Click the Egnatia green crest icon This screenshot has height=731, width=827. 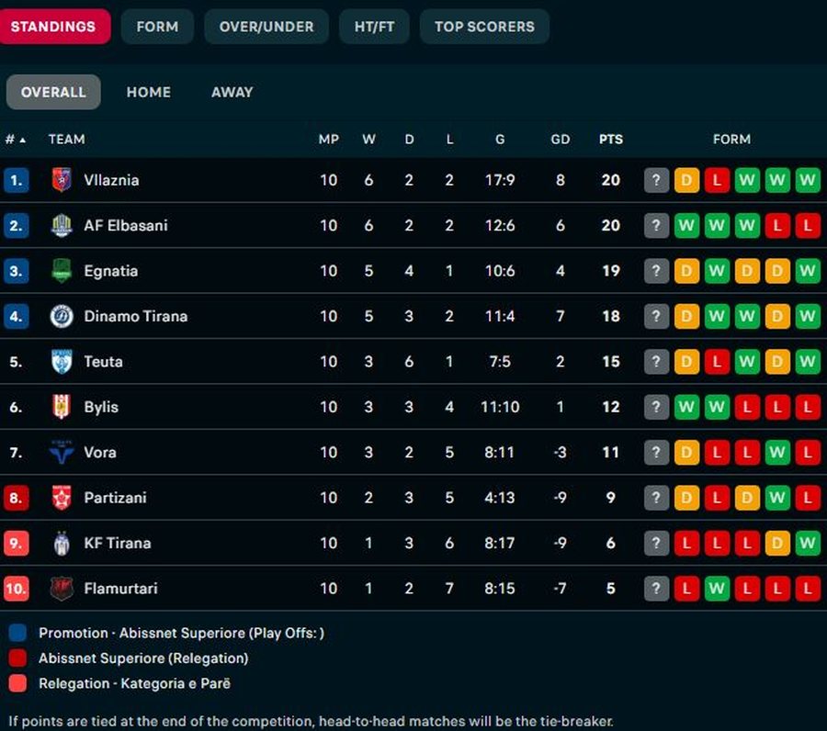point(62,271)
